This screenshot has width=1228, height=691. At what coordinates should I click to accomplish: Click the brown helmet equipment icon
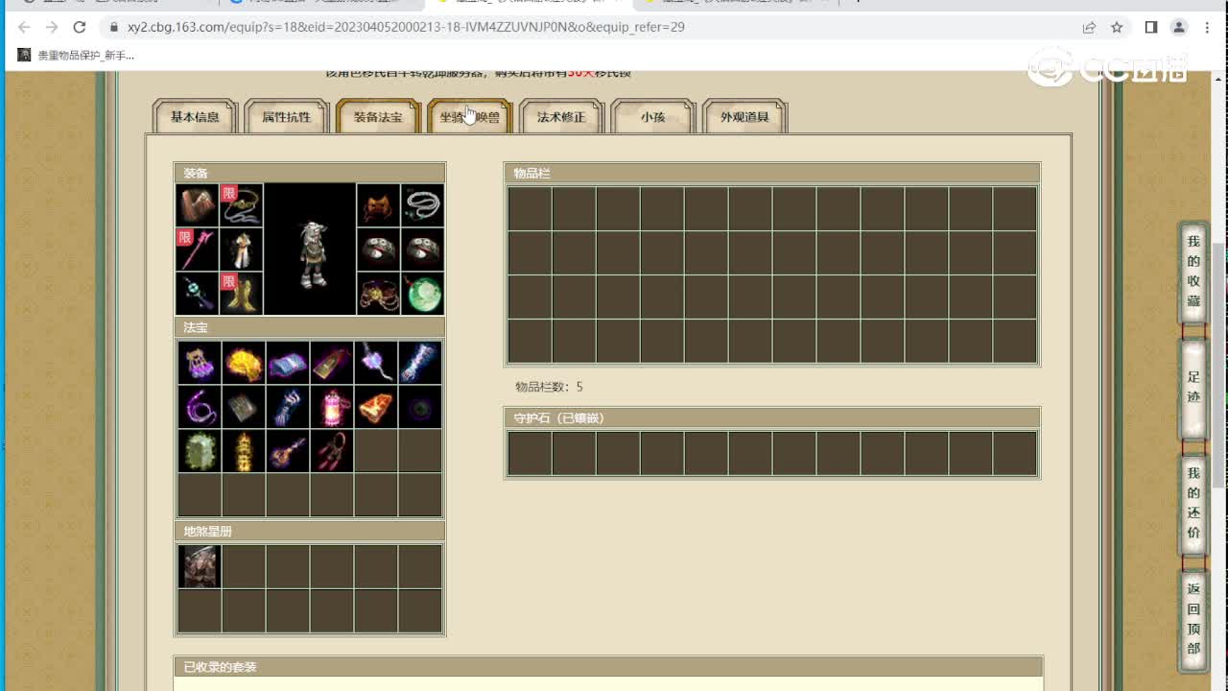click(198, 205)
